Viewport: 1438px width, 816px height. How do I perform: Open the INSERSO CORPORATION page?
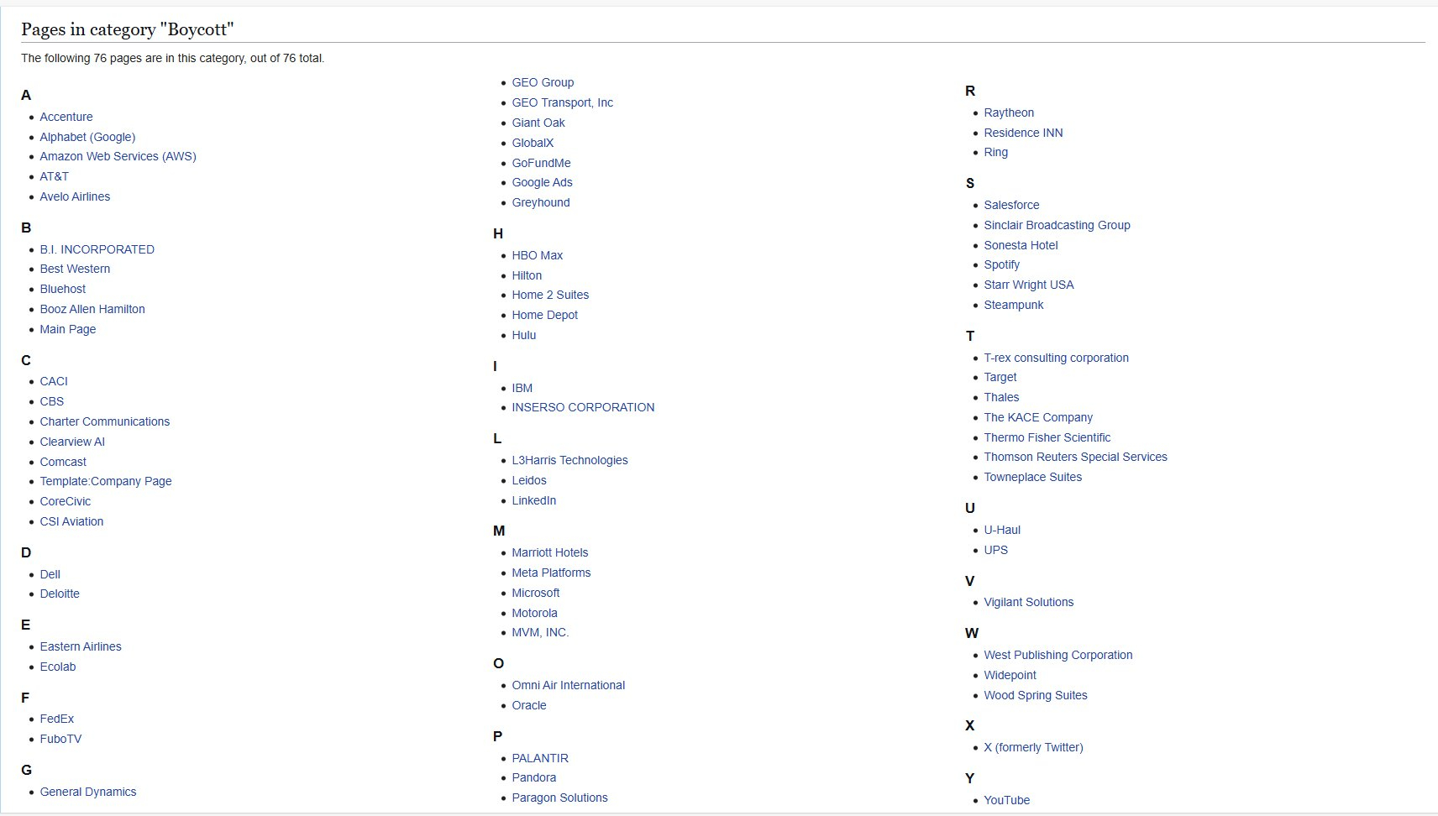tap(583, 407)
